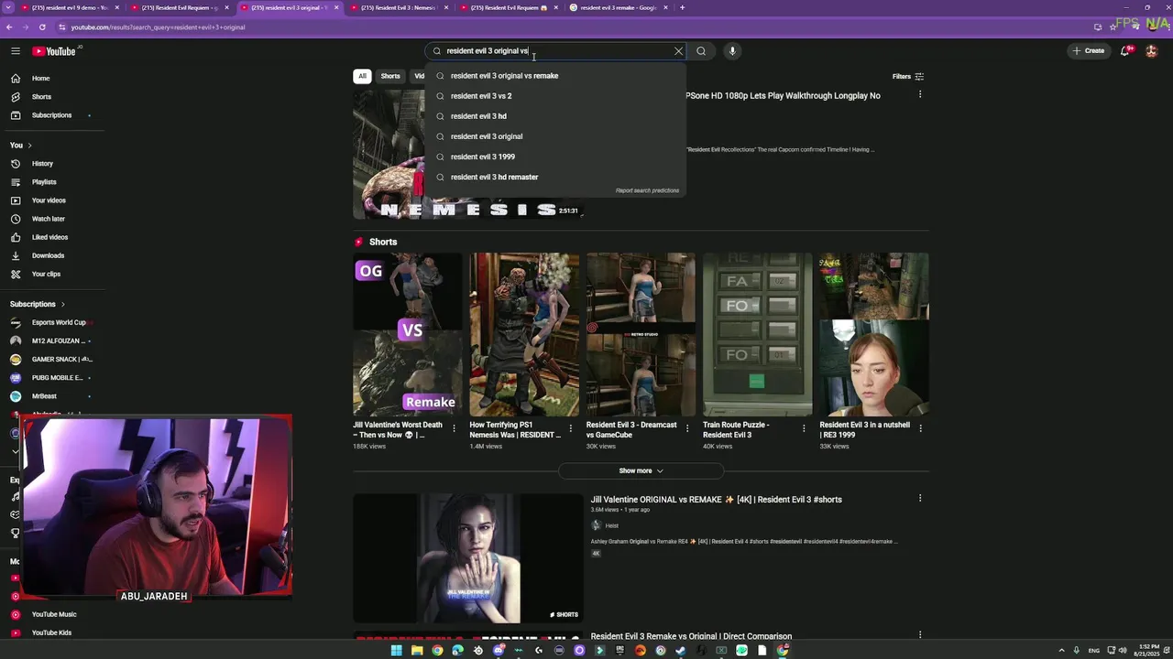Image resolution: width=1173 pixels, height=659 pixels.
Task: Open the Heist channel link
Action: 611,525
